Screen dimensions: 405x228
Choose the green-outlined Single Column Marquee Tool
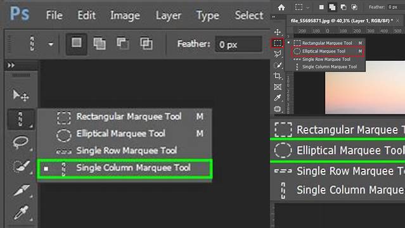(x=125, y=168)
